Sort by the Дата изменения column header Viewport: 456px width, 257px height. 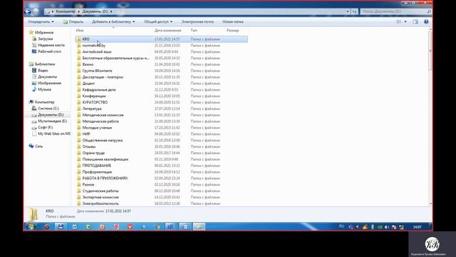coord(168,30)
